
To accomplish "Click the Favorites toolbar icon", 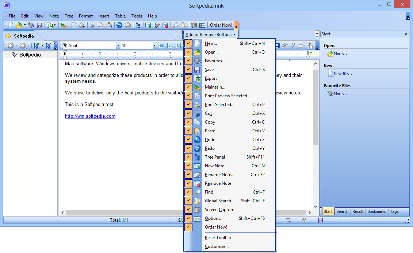I will coord(31,25).
